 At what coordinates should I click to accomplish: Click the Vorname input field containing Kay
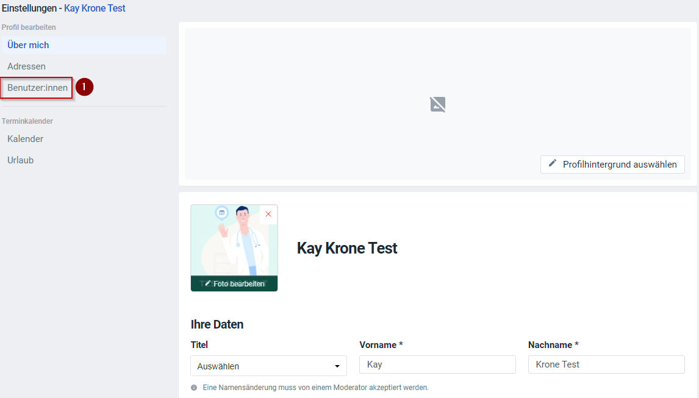(437, 364)
